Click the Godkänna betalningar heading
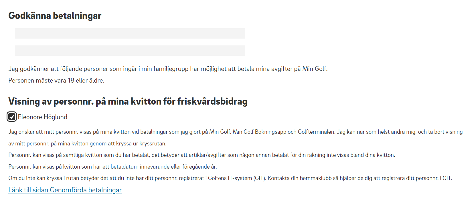 coord(55,15)
